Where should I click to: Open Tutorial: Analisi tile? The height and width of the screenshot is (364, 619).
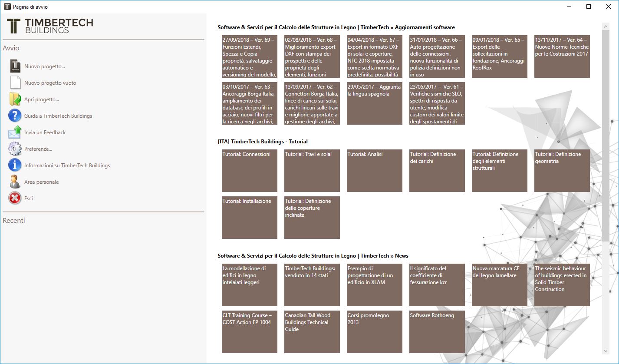coord(375,171)
